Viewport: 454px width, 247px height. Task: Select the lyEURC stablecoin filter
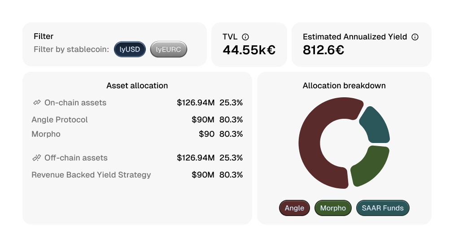click(168, 49)
